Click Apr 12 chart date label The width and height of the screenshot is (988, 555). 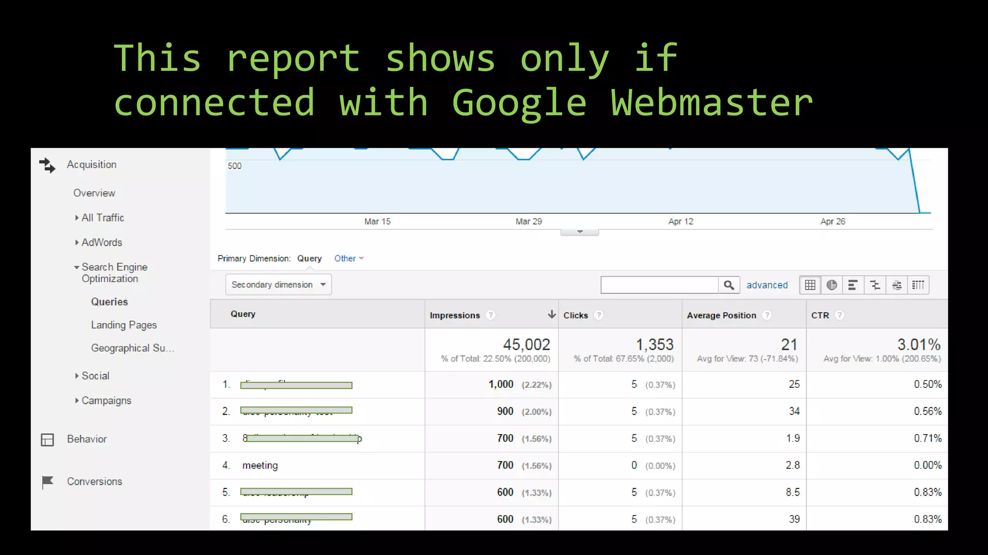click(681, 222)
